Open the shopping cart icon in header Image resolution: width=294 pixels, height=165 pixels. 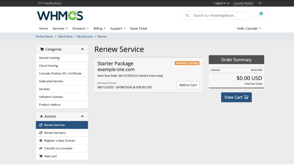pos(259,15)
